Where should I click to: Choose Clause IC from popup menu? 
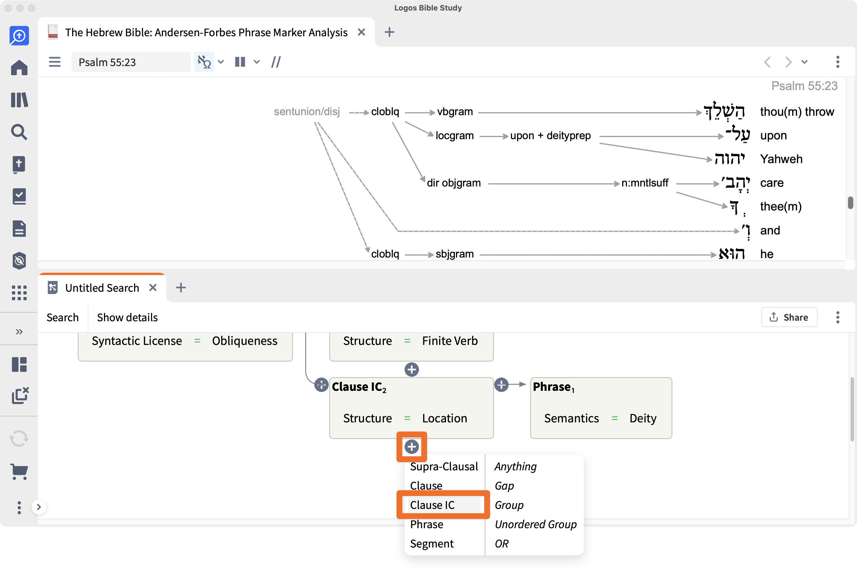(x=432, y=505)
